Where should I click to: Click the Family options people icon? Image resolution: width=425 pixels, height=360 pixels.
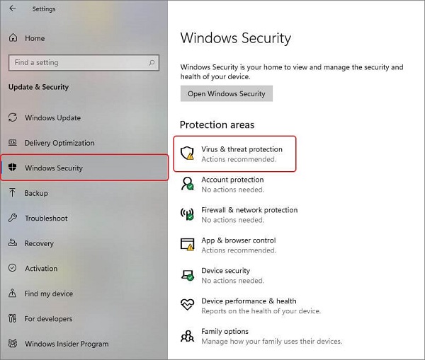pos(188,336)
